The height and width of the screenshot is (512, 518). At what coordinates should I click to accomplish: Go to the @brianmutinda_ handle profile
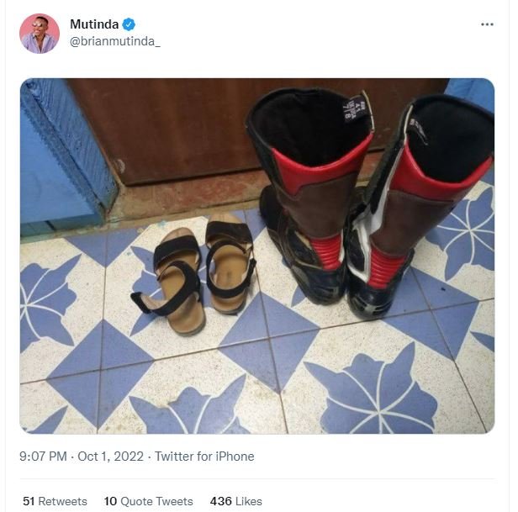coord(114,41)
